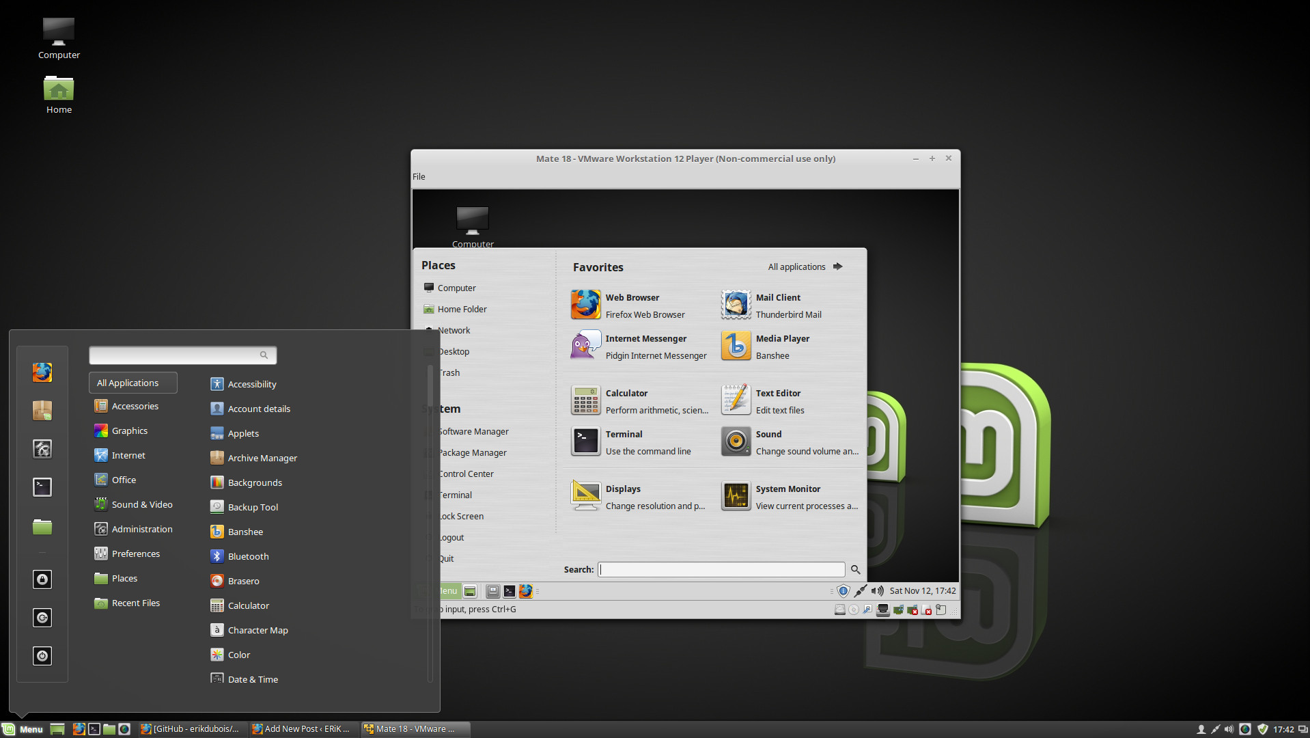This screenshot has height=738, width=1310.
Task: Click the guest panel update shield icon
Action: [x=843, y=590]
